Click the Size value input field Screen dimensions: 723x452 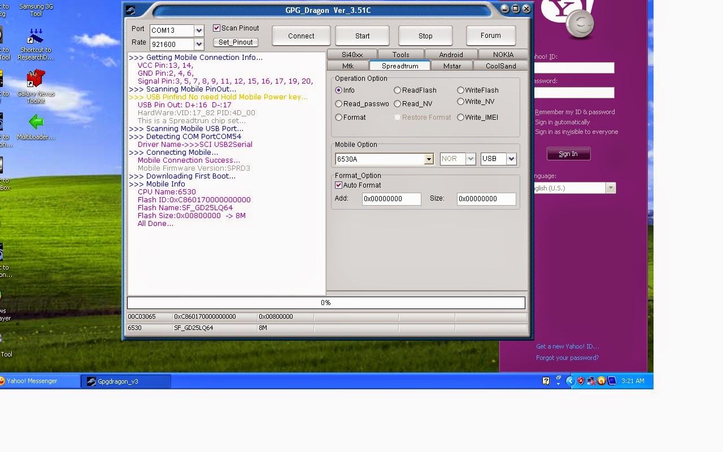pyautogui.click(x=486, y=199)
